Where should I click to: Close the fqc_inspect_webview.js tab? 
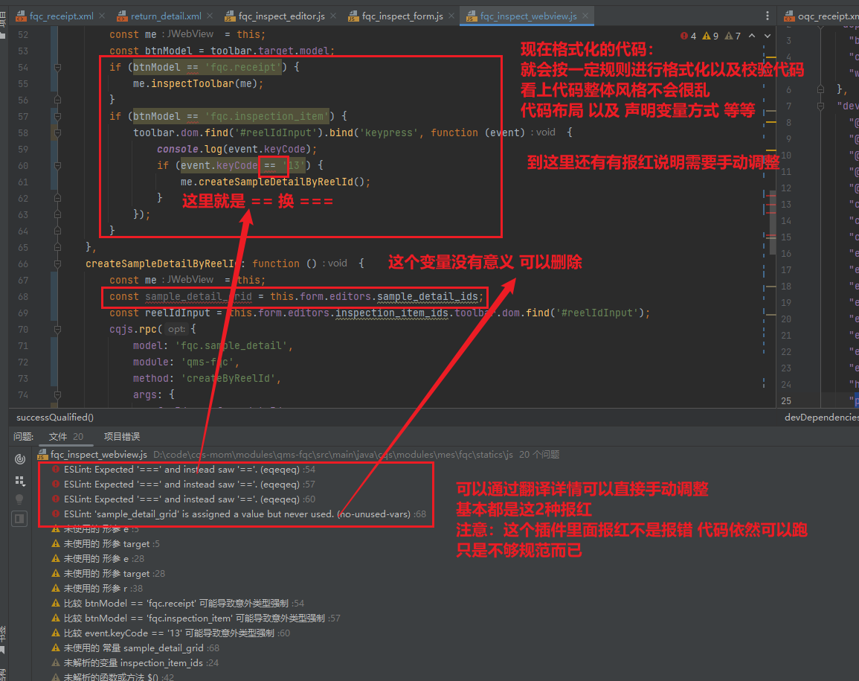tap(585, 16)
